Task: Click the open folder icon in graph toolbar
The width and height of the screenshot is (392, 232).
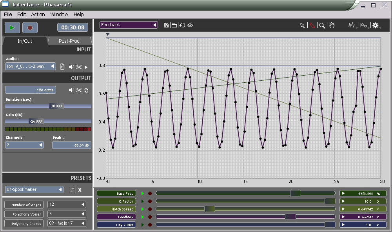Action: pyautogui.click(x=174, y=25)
